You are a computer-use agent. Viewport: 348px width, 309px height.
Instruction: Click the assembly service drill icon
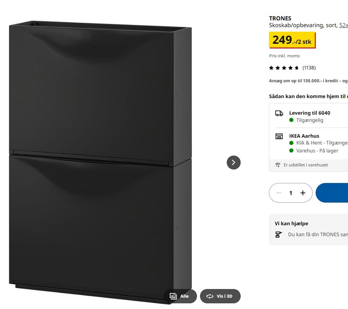(x=279, y=235)
